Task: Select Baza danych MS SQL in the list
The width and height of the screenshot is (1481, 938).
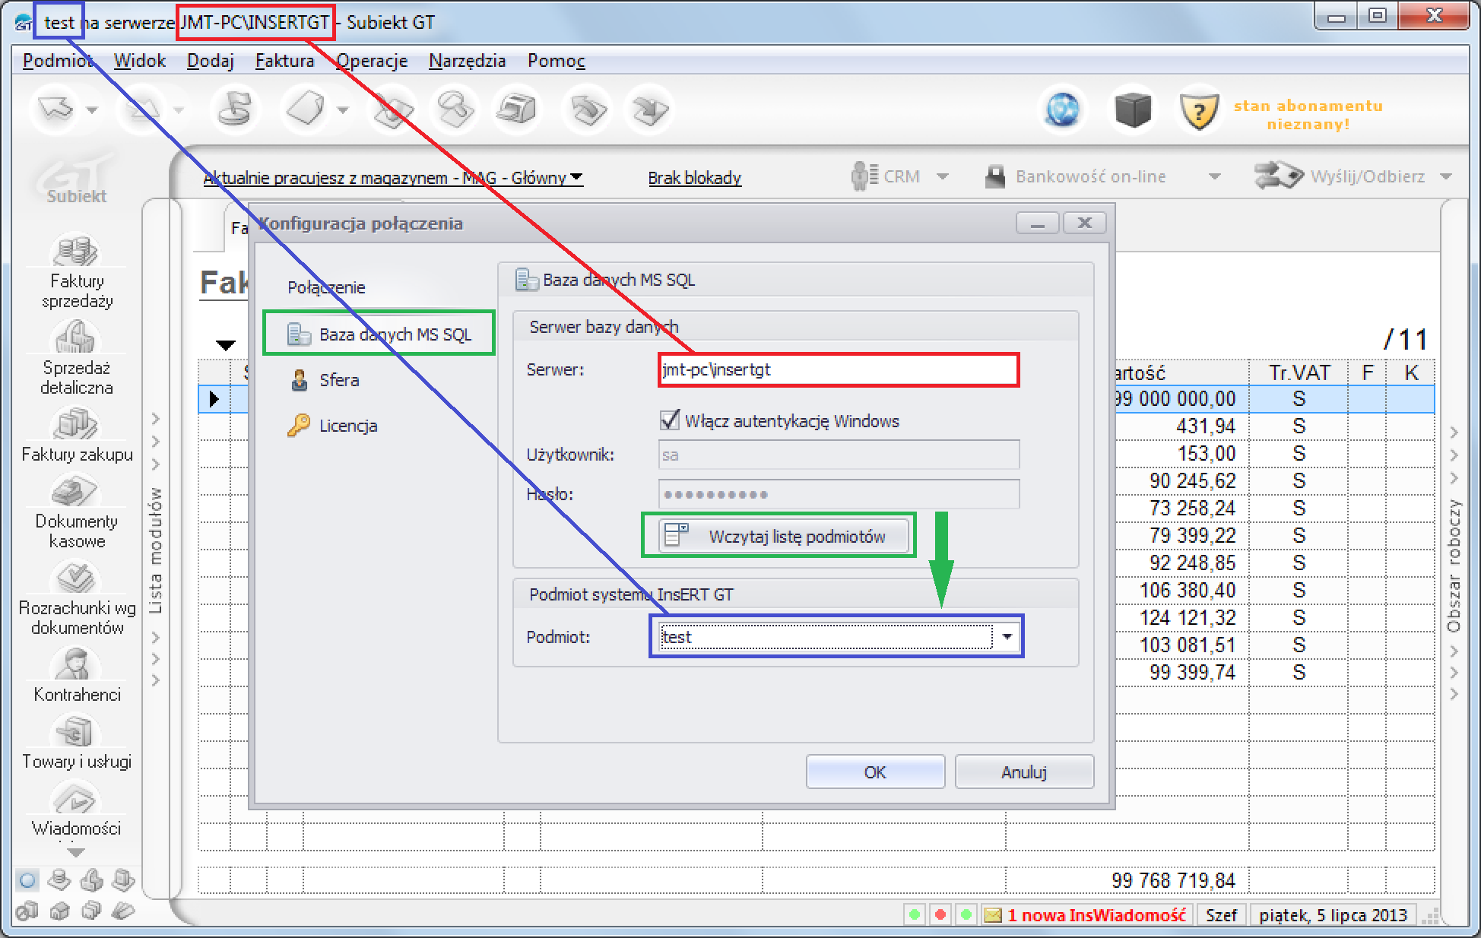Action: [x=379, y=334]
